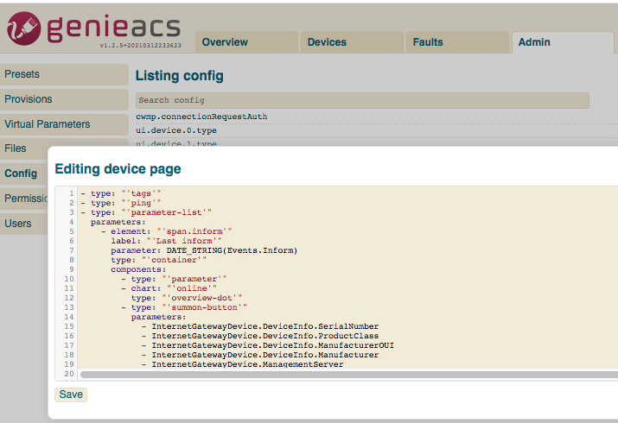Select Config in the sidebar
Image resolution: width=618 pixels, height=423 pixels.
[21, 174]
